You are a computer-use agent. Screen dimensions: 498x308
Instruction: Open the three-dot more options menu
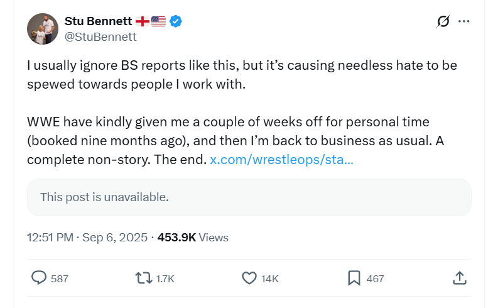tap(464, 21)
